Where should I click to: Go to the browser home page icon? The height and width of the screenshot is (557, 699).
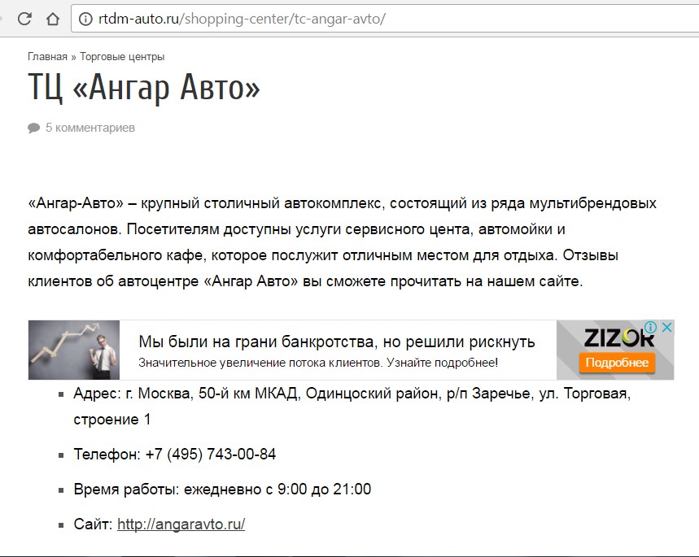click(x=53, y=19)
